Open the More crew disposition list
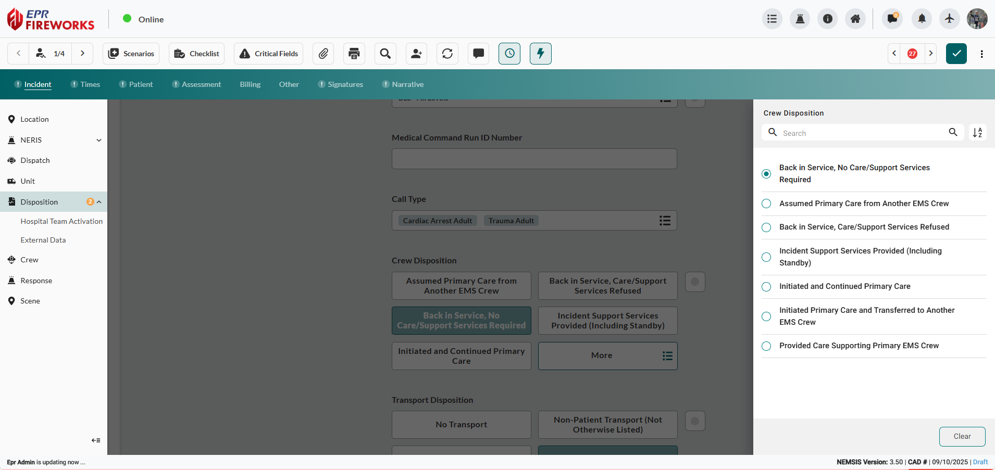The width and height of the screenshot is (995, 470). (607, 355)
